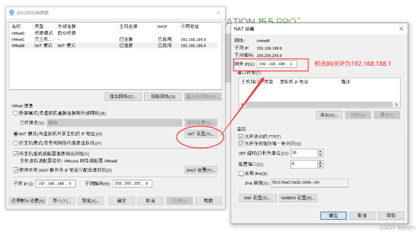Click the 移除网络 button
The image size is (420, 237).
[163, 96]
